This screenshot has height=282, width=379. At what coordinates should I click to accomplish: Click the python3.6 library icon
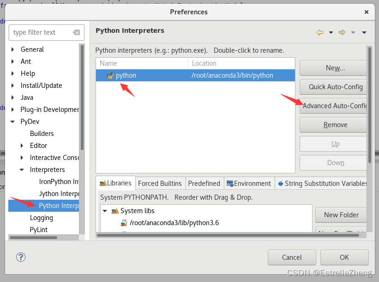pos(123,222)
